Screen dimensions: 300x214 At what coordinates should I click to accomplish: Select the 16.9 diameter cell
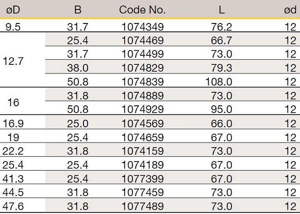click(x=13, y=123)
